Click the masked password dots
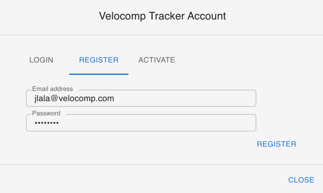Image resolution: width=323 pixels, height=193 pixels. (46, 123)
